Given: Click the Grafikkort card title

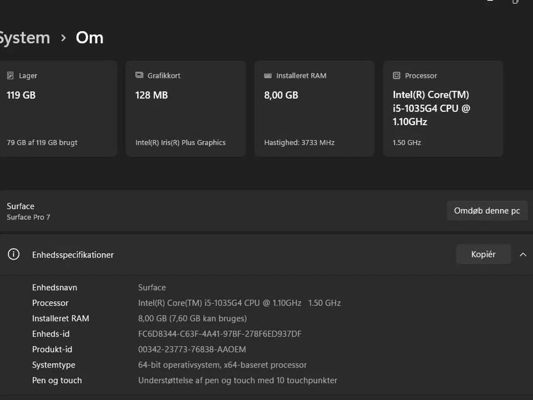Looking at the screenshot, I should [164, 75].
